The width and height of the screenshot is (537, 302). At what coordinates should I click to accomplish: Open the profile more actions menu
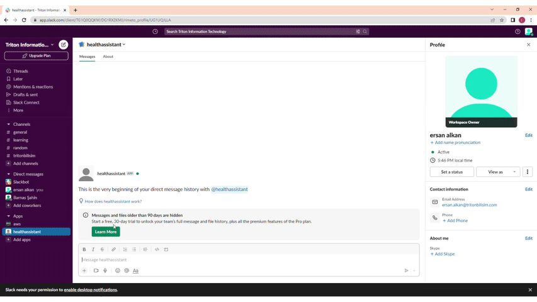528,172
